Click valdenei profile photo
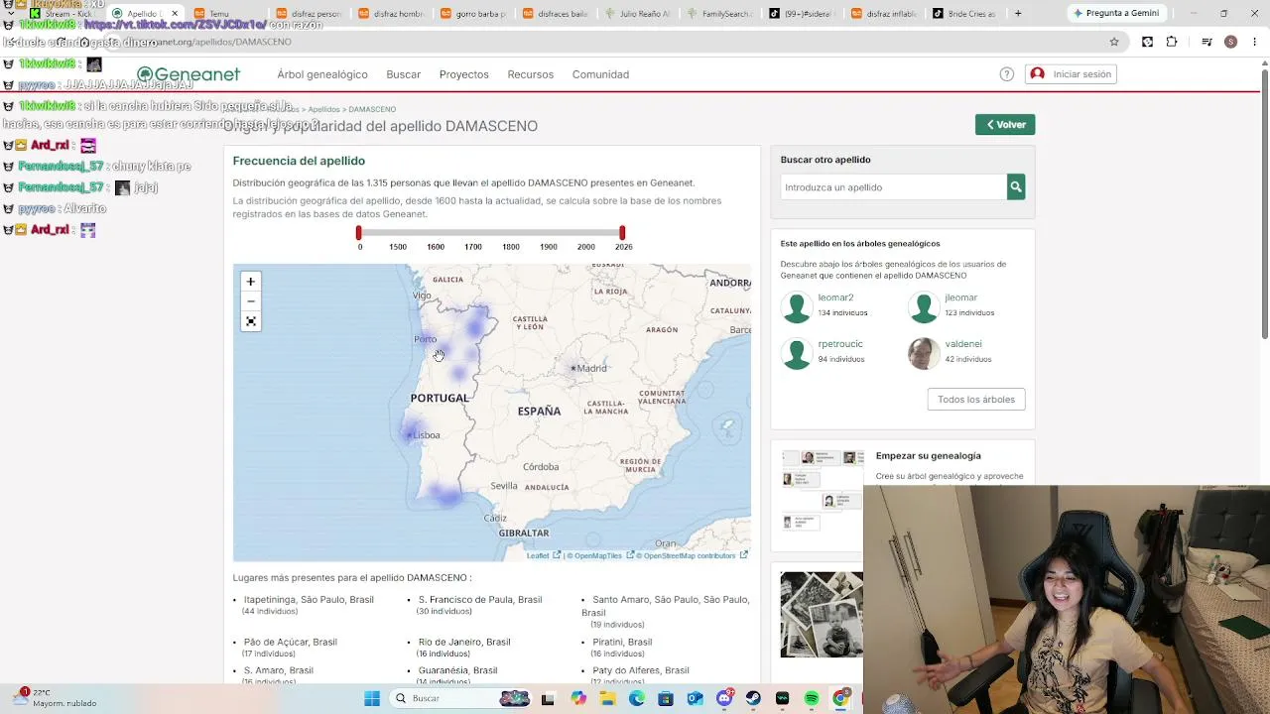Screen dimensions: 1270x714 pyautogui.click(x=924, y=354)
